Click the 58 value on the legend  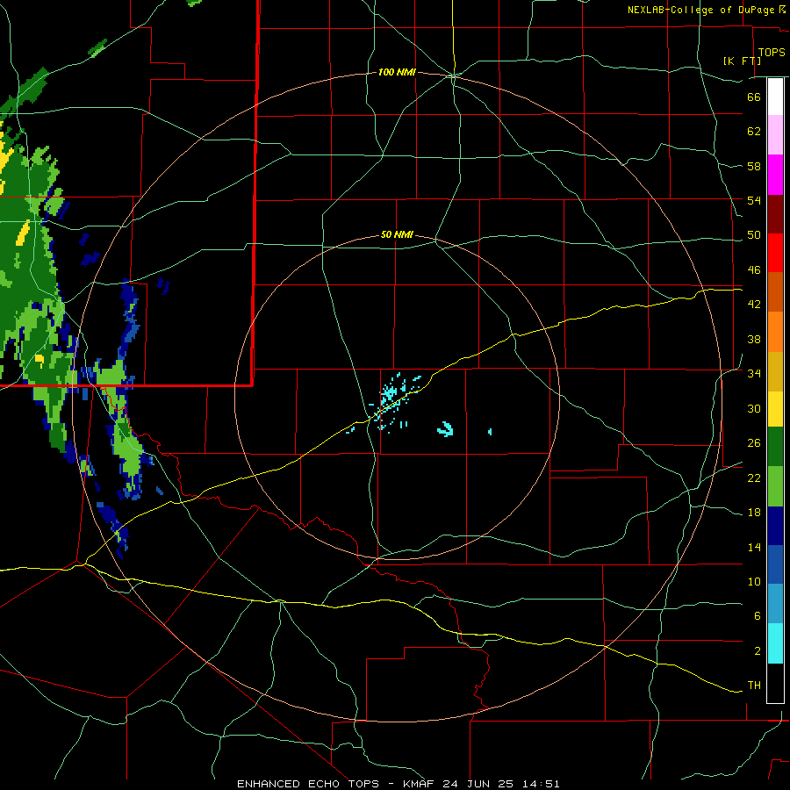point(754,166)
